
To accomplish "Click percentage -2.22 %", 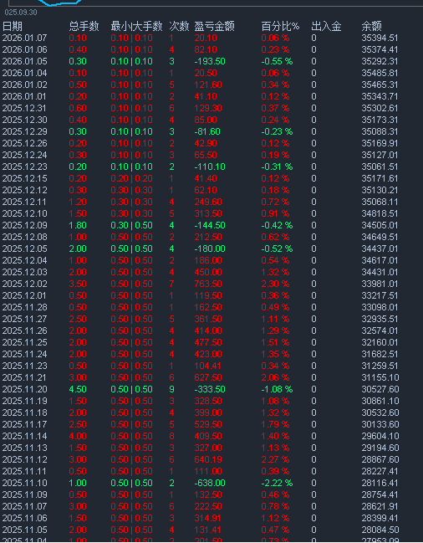I will pos(277,483).
